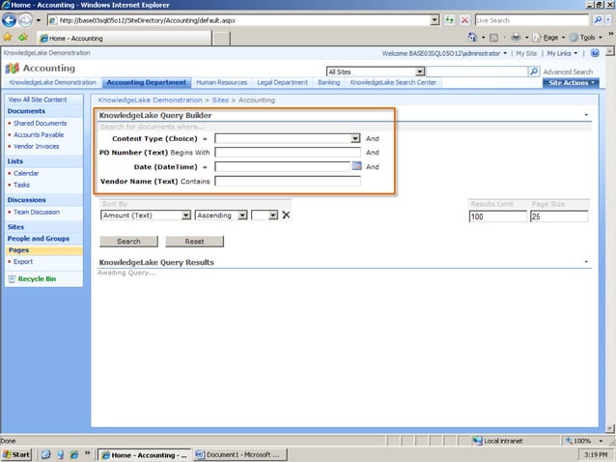Open the Welcome administrator user menu
This screenshot has width=616, height=462.
pyautogui.click(x=444, y=53)
